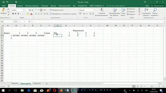Click the Save icon in quick access toolbar
Viewport: 166px width, 93px height.
[x=3, y=2]
